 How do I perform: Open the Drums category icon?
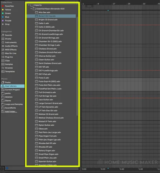3,39
